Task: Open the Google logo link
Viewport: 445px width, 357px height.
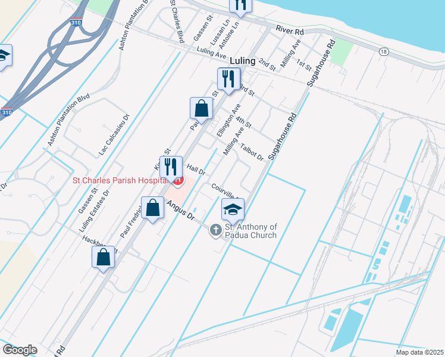Action: pos(20,350)
